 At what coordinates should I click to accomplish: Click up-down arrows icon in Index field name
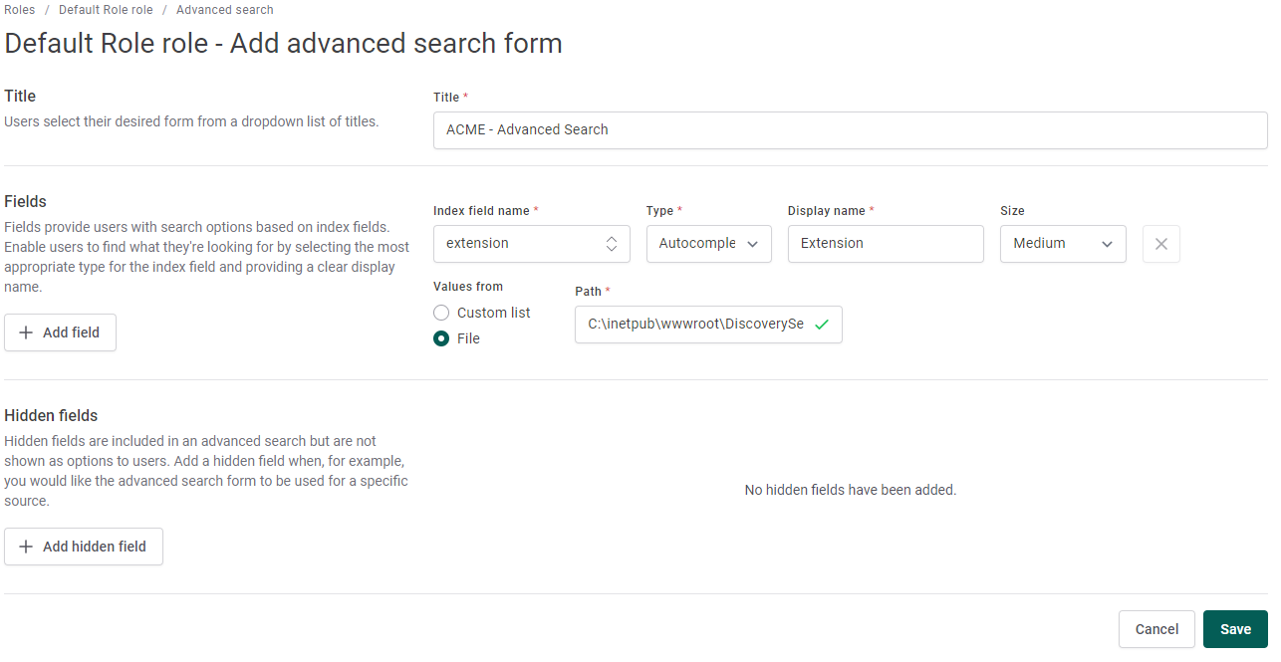pos(612,244)
